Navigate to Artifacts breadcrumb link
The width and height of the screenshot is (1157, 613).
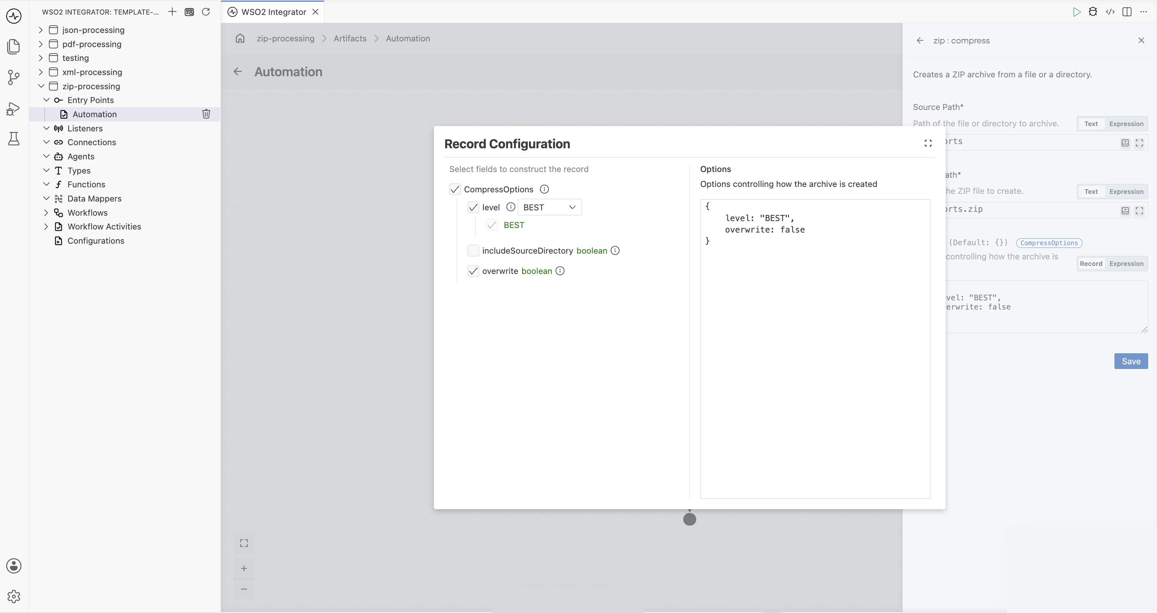pyautogui.click(x=350, y=39)
